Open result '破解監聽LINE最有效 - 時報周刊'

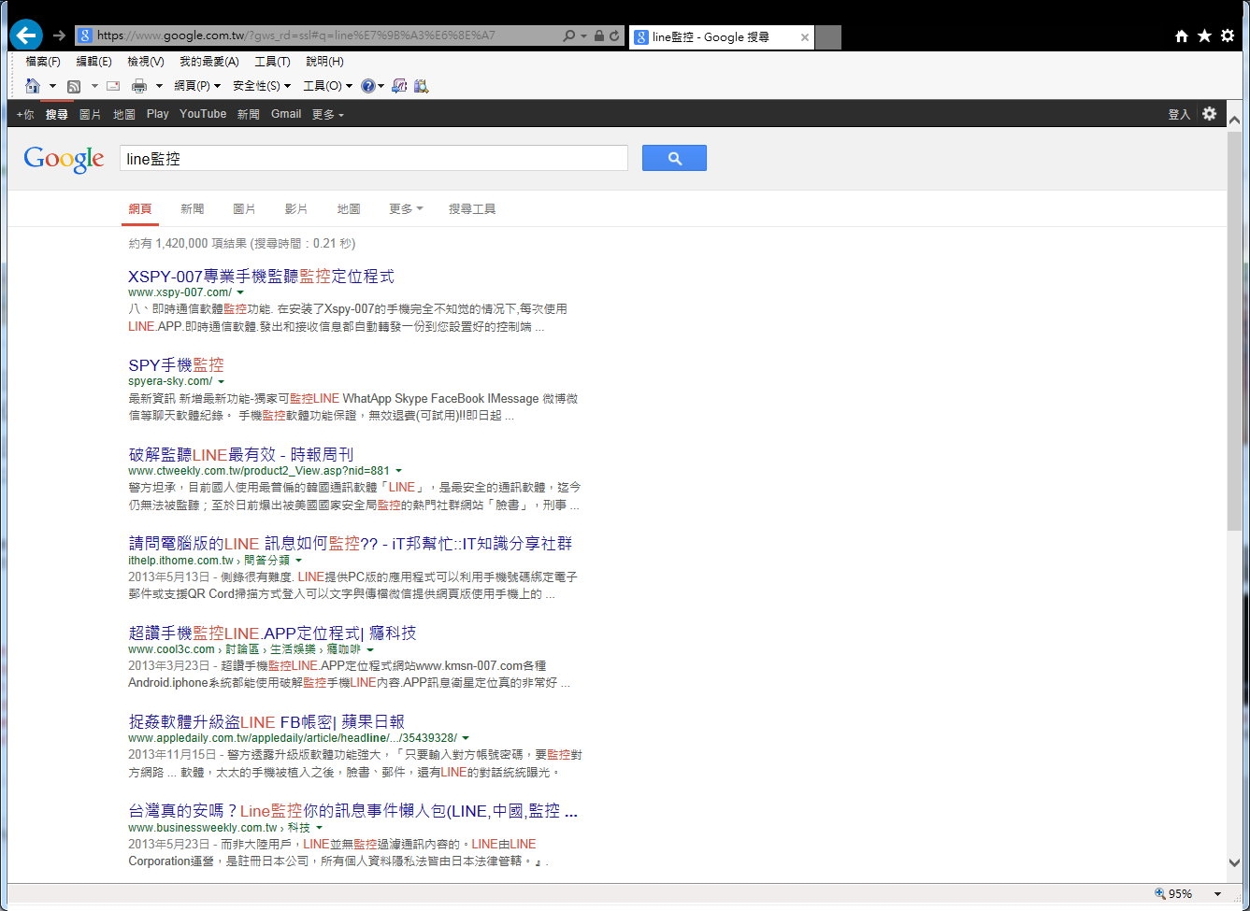(241, 454)
